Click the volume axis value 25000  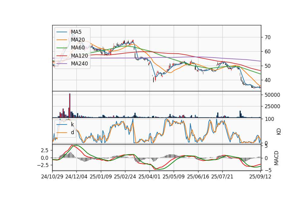(x=272, y=106)
